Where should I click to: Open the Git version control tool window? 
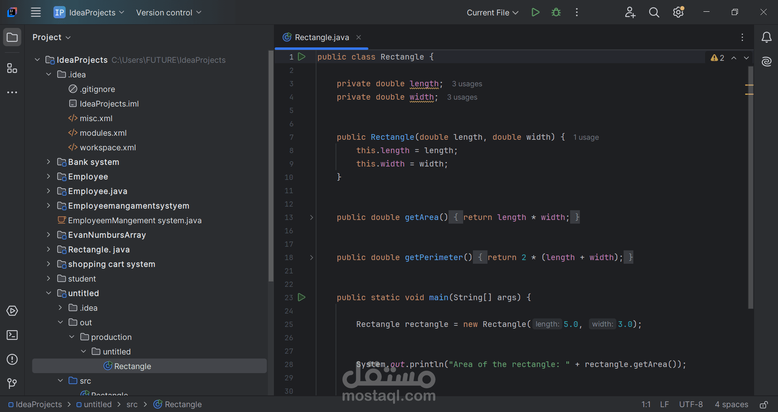pos(12,383)
